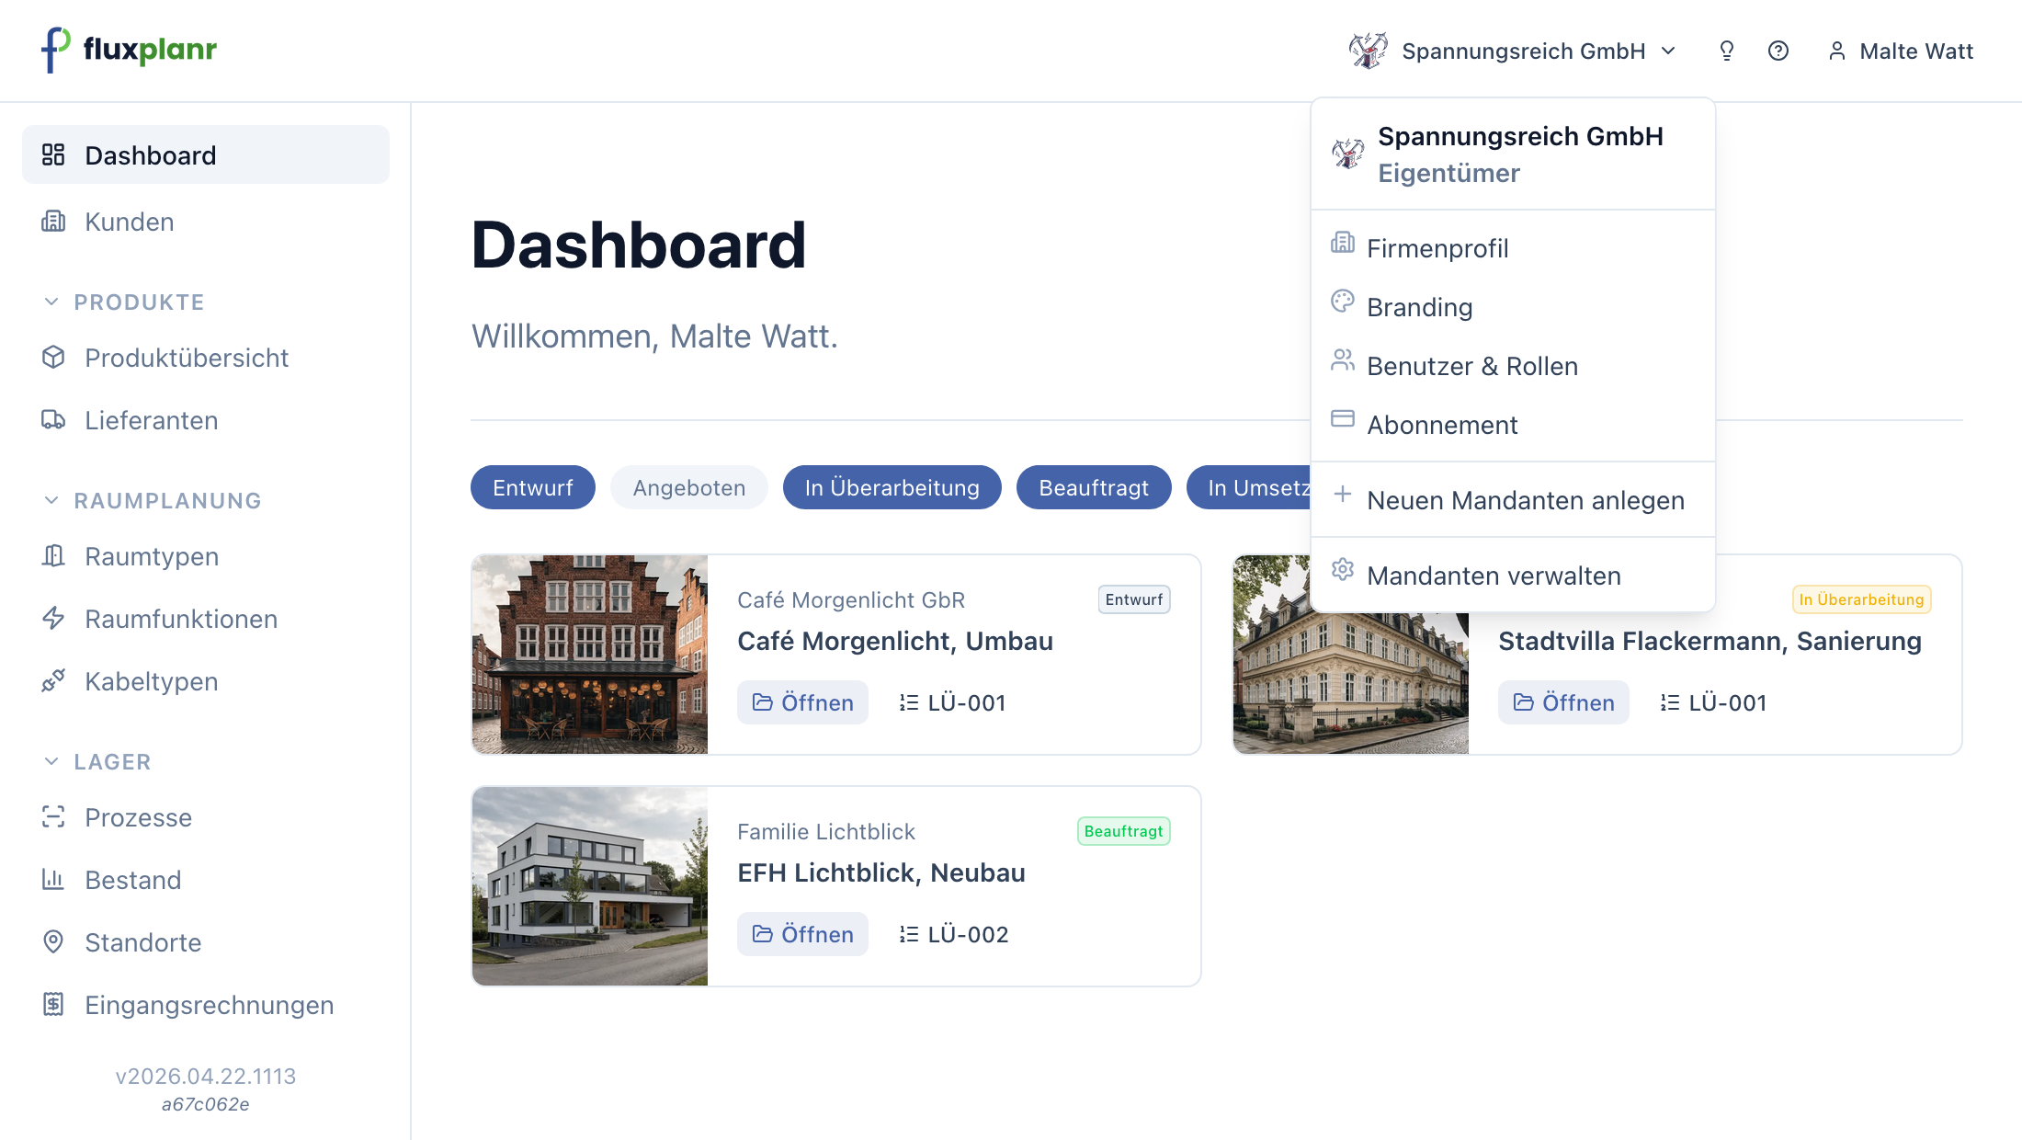
Task: Click the plus icon for Neuen Mandanten
Action: (1343, 495)
